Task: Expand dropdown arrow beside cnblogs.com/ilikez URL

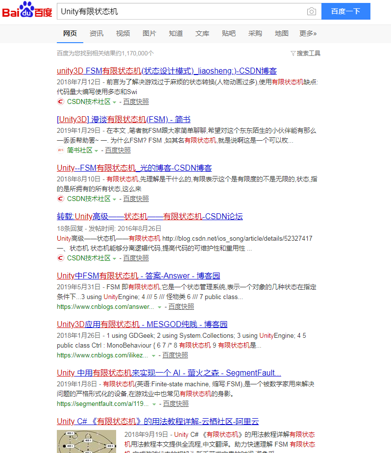Action: [x=154, y=355]
